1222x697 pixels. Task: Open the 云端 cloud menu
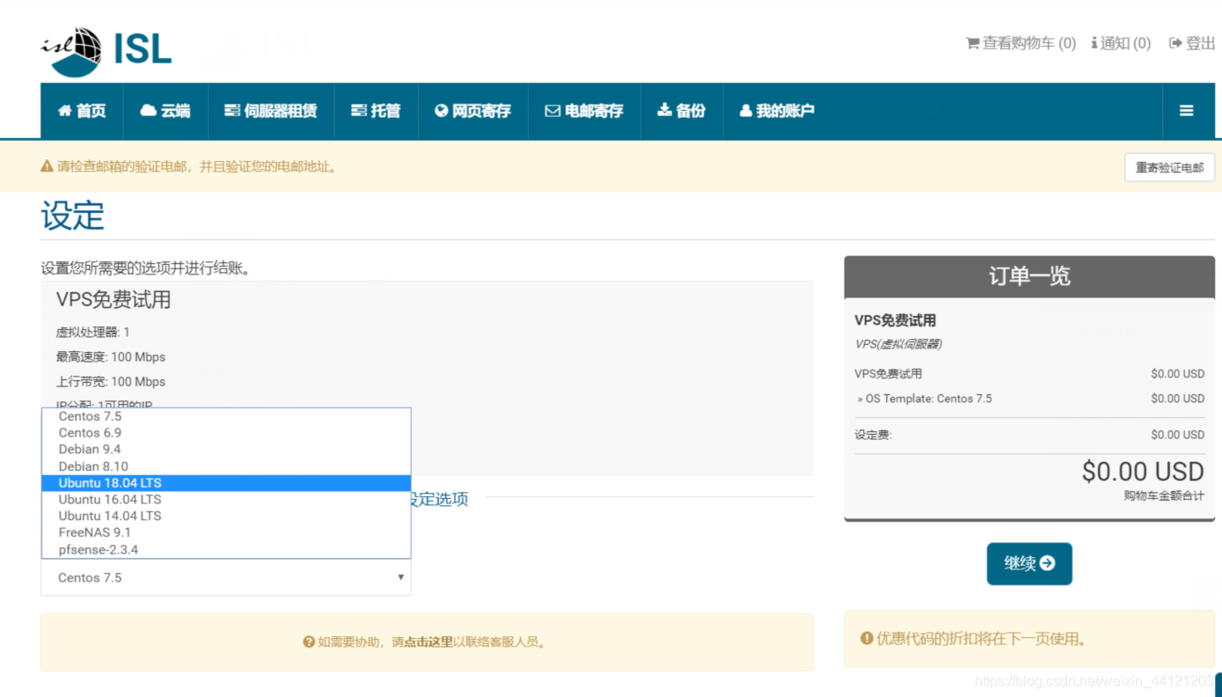[x=165, y=111]
